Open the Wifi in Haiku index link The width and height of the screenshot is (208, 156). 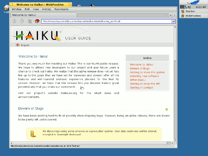[138, 80]
